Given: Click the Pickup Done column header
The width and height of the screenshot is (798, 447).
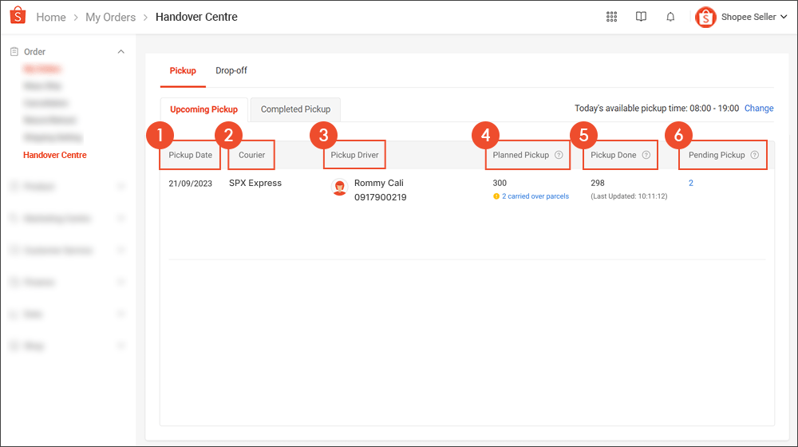Looking at the screenshot, I should pos(613,155).
